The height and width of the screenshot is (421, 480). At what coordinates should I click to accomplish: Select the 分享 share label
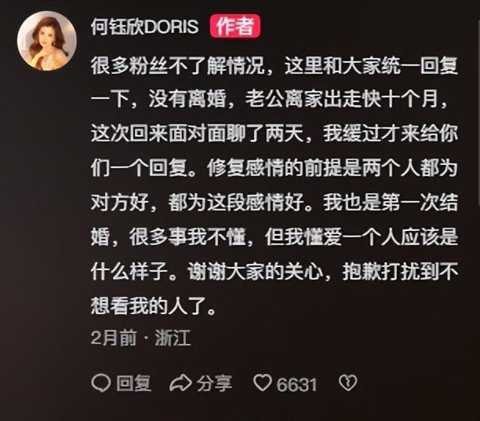click(214, 383)
